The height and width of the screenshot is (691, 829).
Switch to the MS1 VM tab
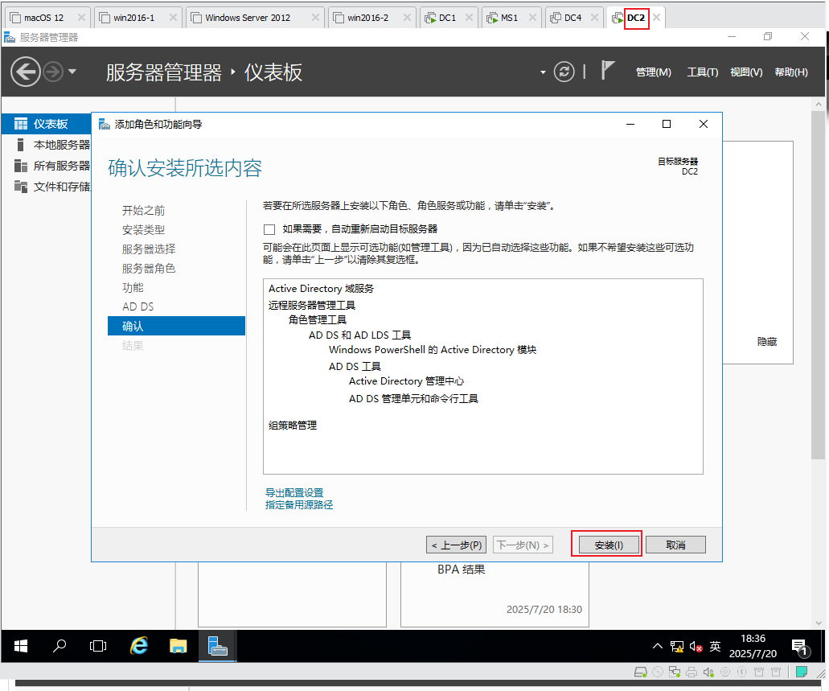click(x=509, y=18)
